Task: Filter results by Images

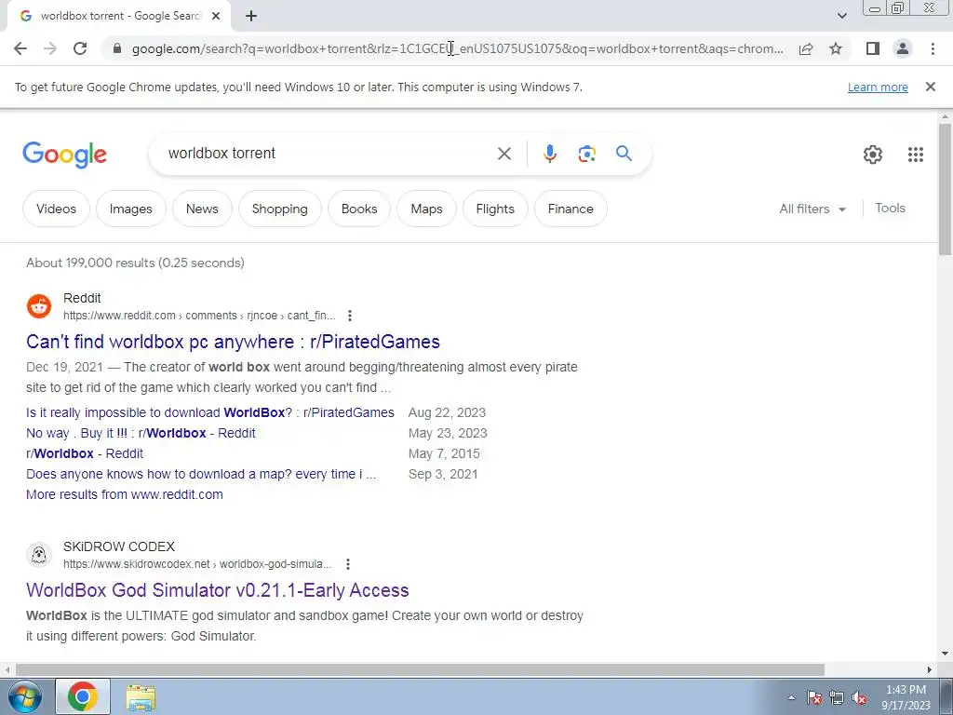Action: tap(130, 209)
